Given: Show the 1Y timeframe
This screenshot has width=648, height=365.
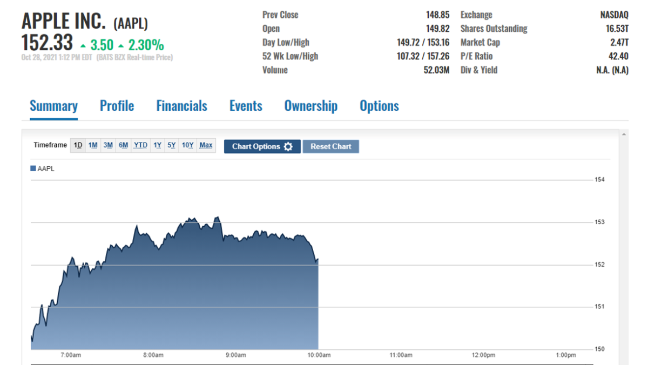Looking at the screenshot, I should pos(157,145).
